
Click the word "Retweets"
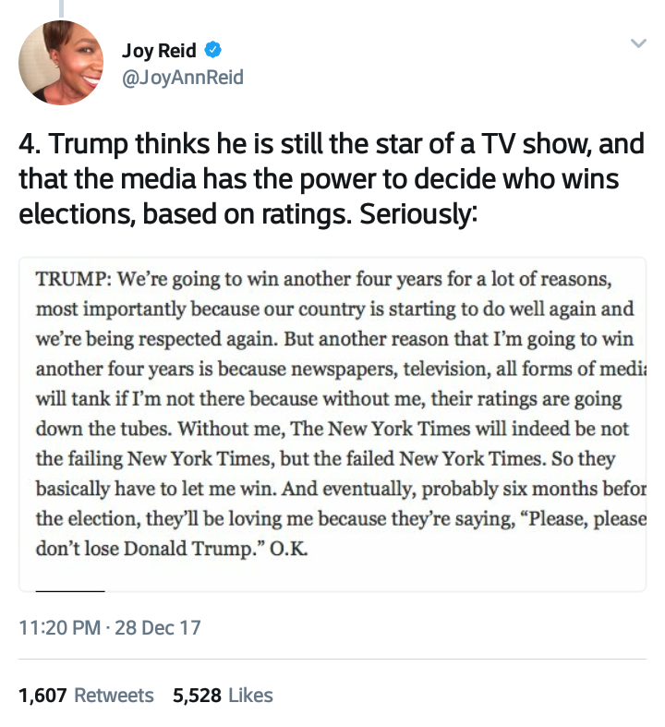(114, 695)
